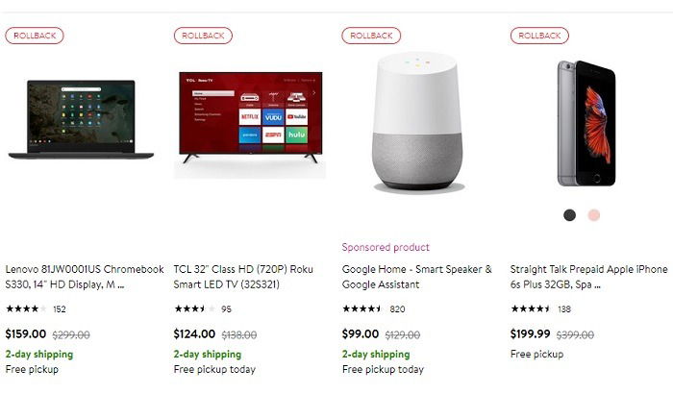Screen dimensions: 673x394
Task: Click the Chromebook star rating with 152 reviews
Action: coord(36,309)
